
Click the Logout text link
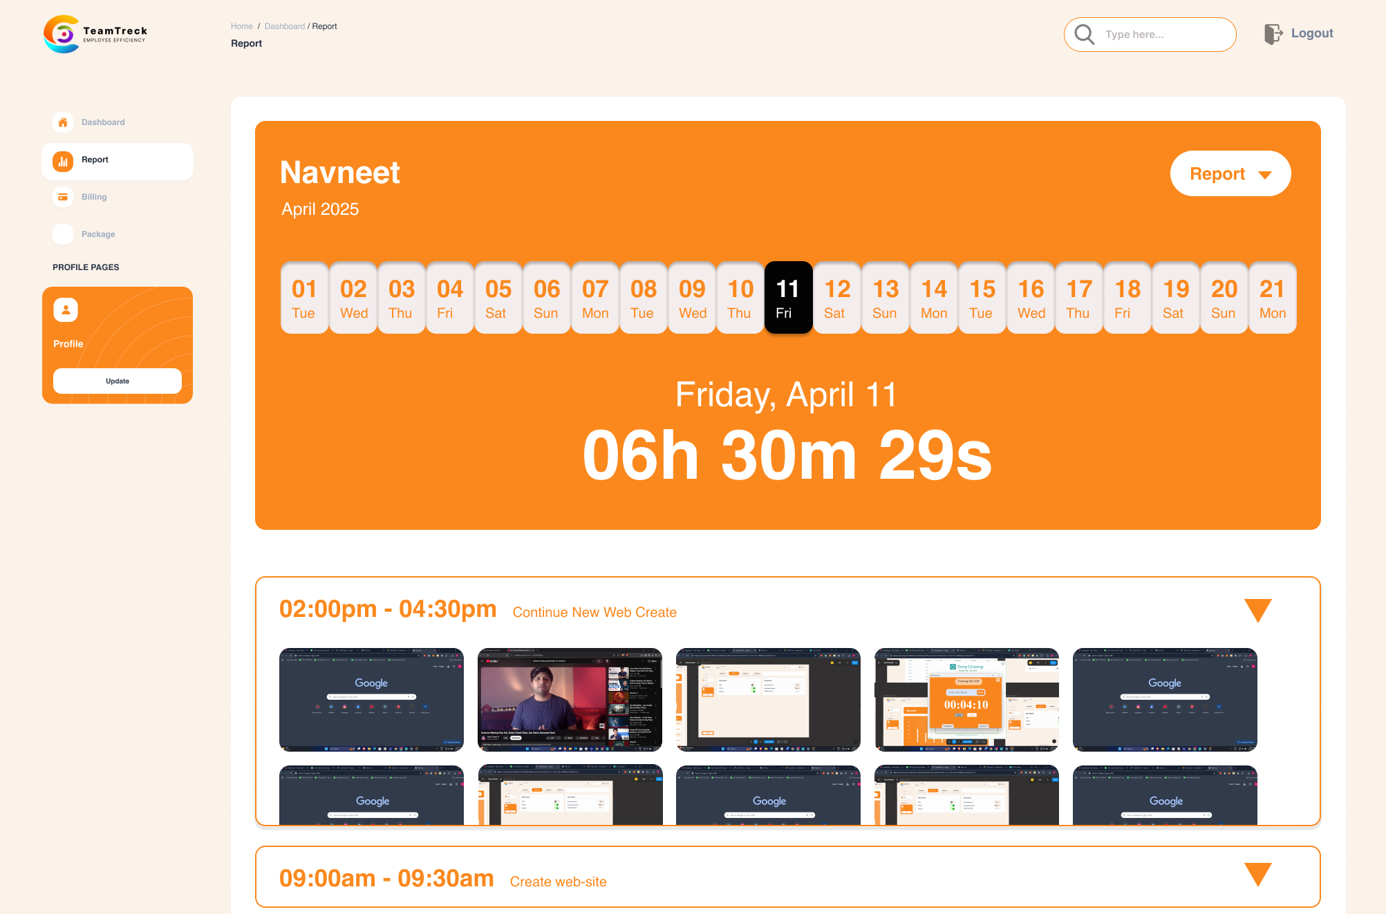(x=1312, y=33)
